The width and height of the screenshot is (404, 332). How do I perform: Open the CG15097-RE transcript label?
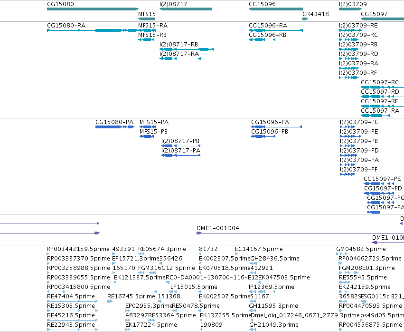coord(380,101)
